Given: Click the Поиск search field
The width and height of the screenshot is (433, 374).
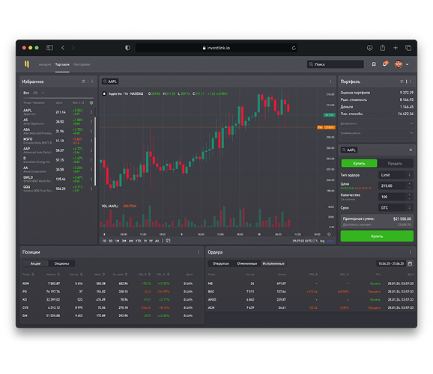Looking at the screenshot, I should (336, 64).
